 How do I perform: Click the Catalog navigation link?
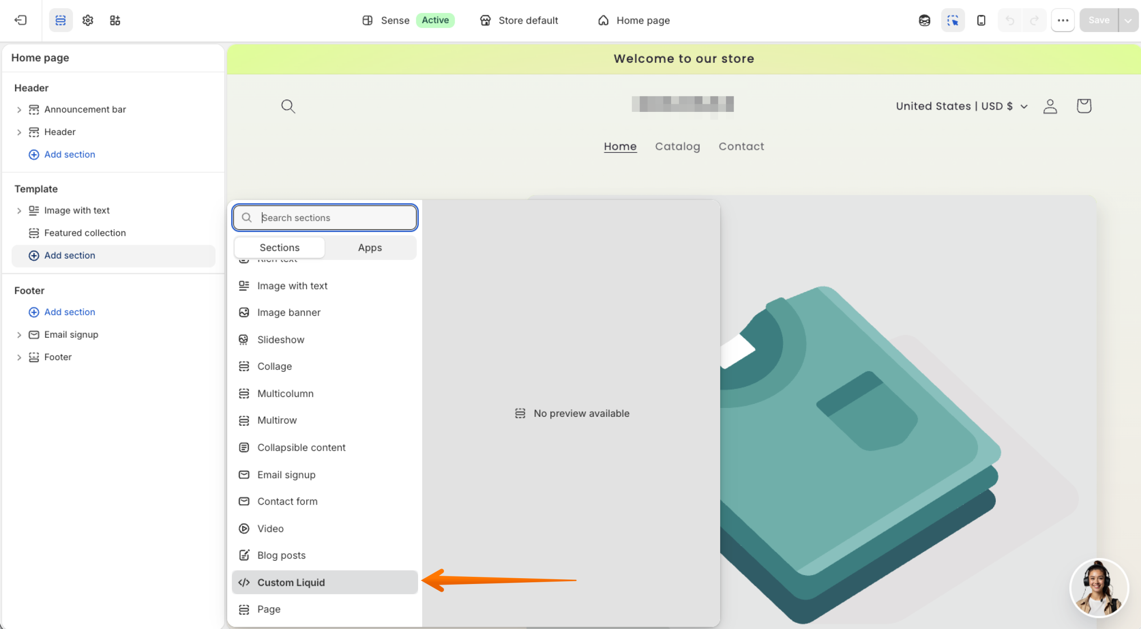pyautogui.click(x=677, y=146)
